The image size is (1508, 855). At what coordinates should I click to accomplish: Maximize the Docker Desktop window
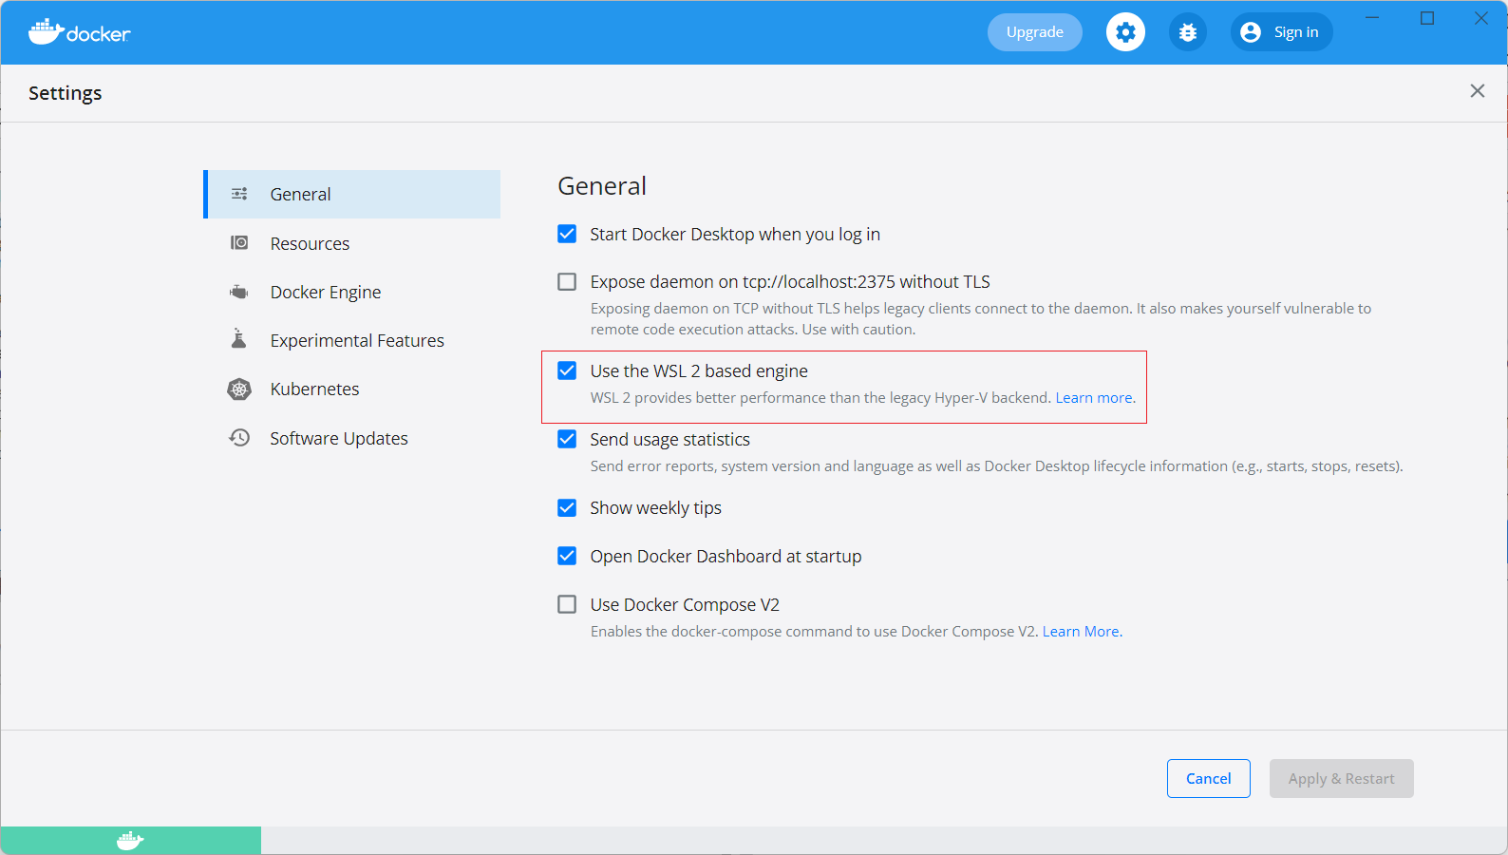coord(1427,18)
